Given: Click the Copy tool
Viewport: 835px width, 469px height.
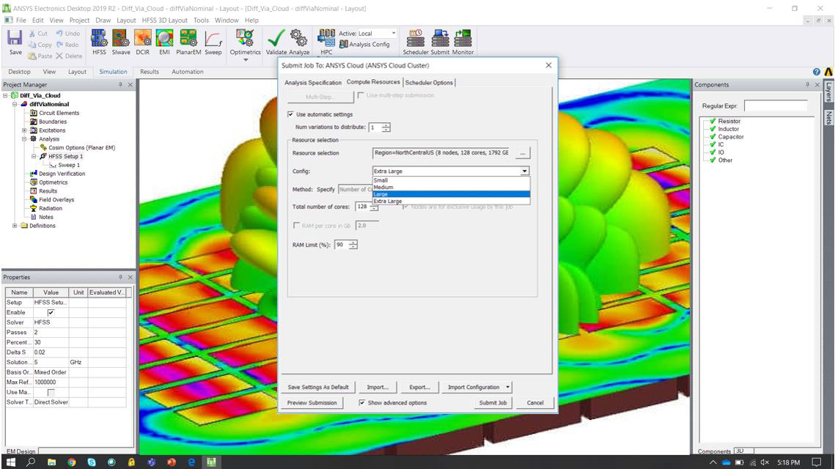Looking at the screenshot, I should 40,45.
